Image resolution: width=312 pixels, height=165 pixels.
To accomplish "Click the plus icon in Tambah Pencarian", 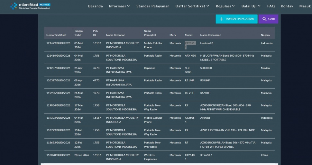I will point(222,19).
